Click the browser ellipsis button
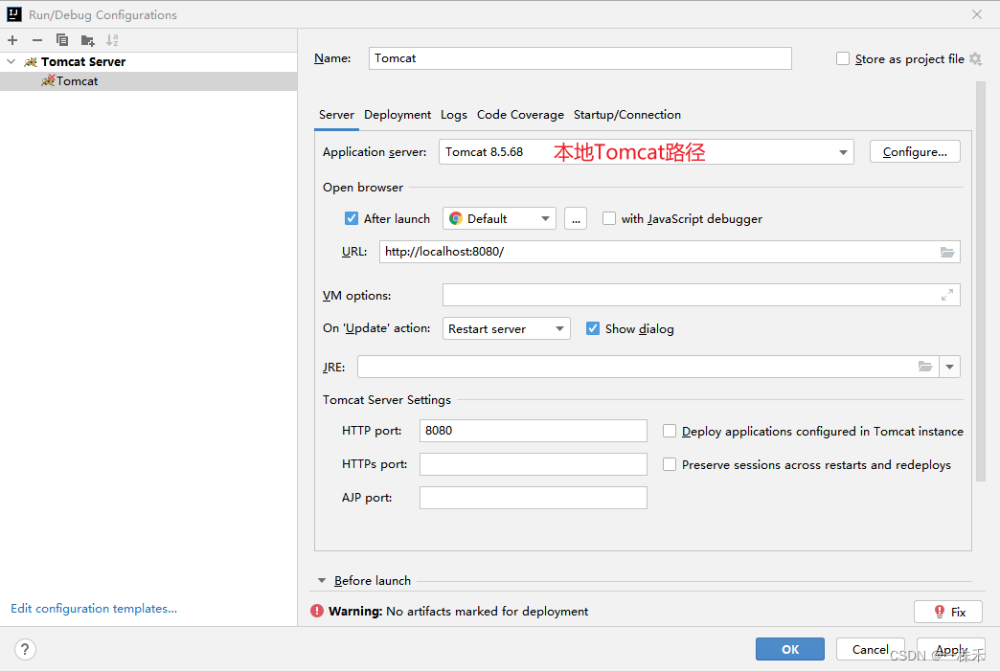 [x=576, y=218]
